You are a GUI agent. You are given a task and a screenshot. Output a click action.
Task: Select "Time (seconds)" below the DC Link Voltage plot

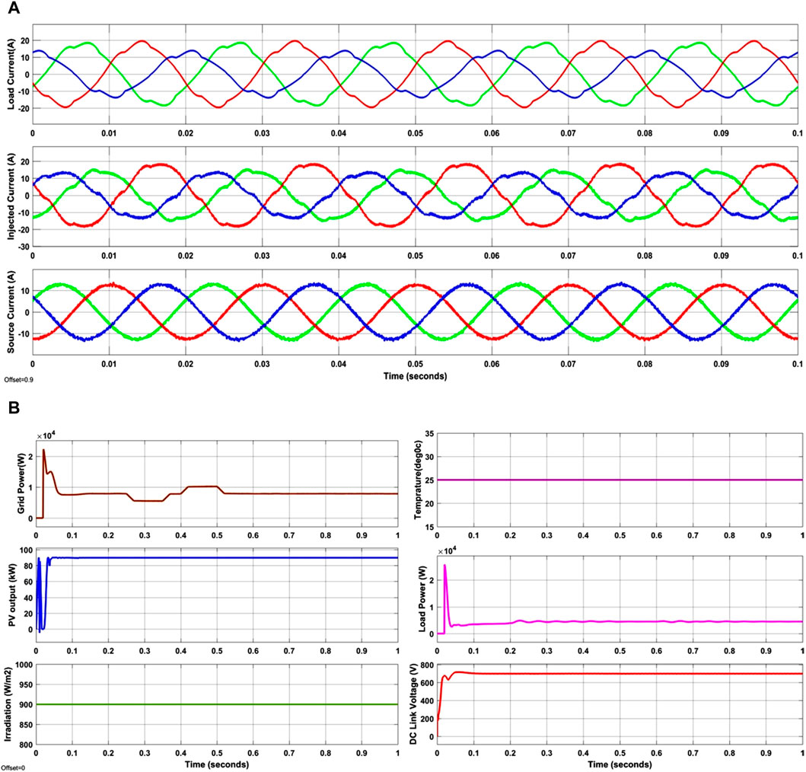pyautogui.click(x=620, y=764)
